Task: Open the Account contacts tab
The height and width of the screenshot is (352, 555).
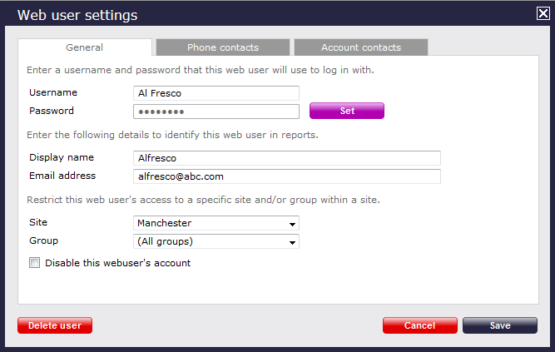Action: pyautogui.click(x=360, y=47)
